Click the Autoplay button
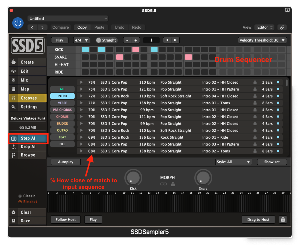299x246 pixels. click(65, 162)
